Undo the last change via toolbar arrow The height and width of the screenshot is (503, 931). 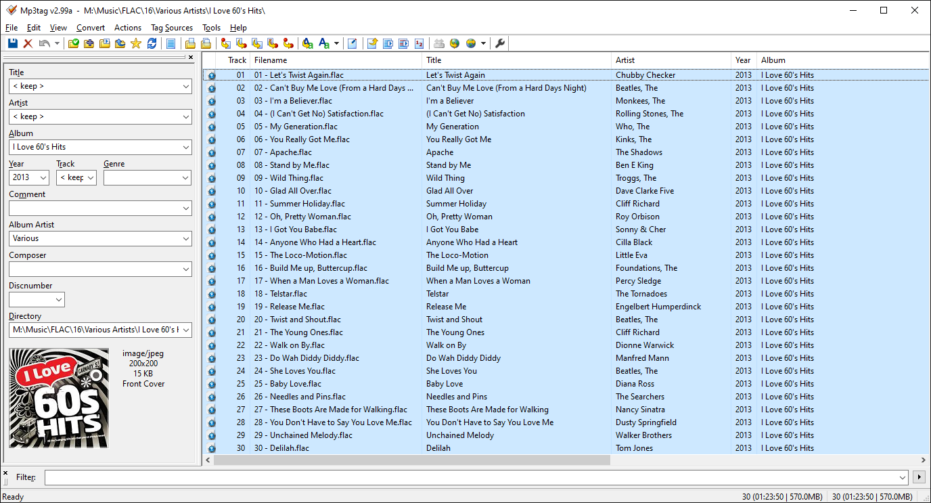(x=45, y=43)
